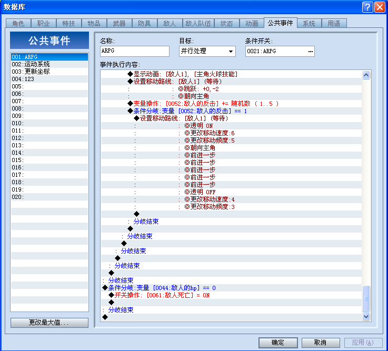Select the 变量操作 敌人的反击 random command

click(x=231, y=104)
